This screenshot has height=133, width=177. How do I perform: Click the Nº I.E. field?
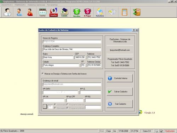click(91, 92)
